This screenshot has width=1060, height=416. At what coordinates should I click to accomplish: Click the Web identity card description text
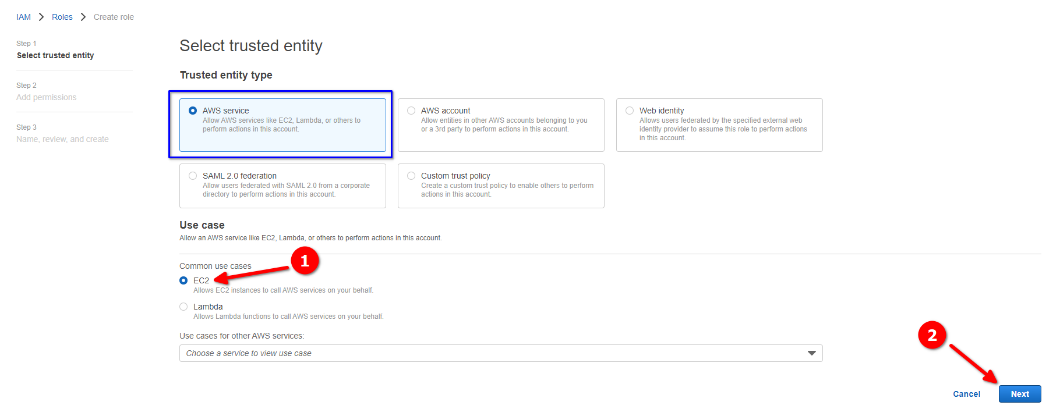pyautogui.click(x=723, y=129)
